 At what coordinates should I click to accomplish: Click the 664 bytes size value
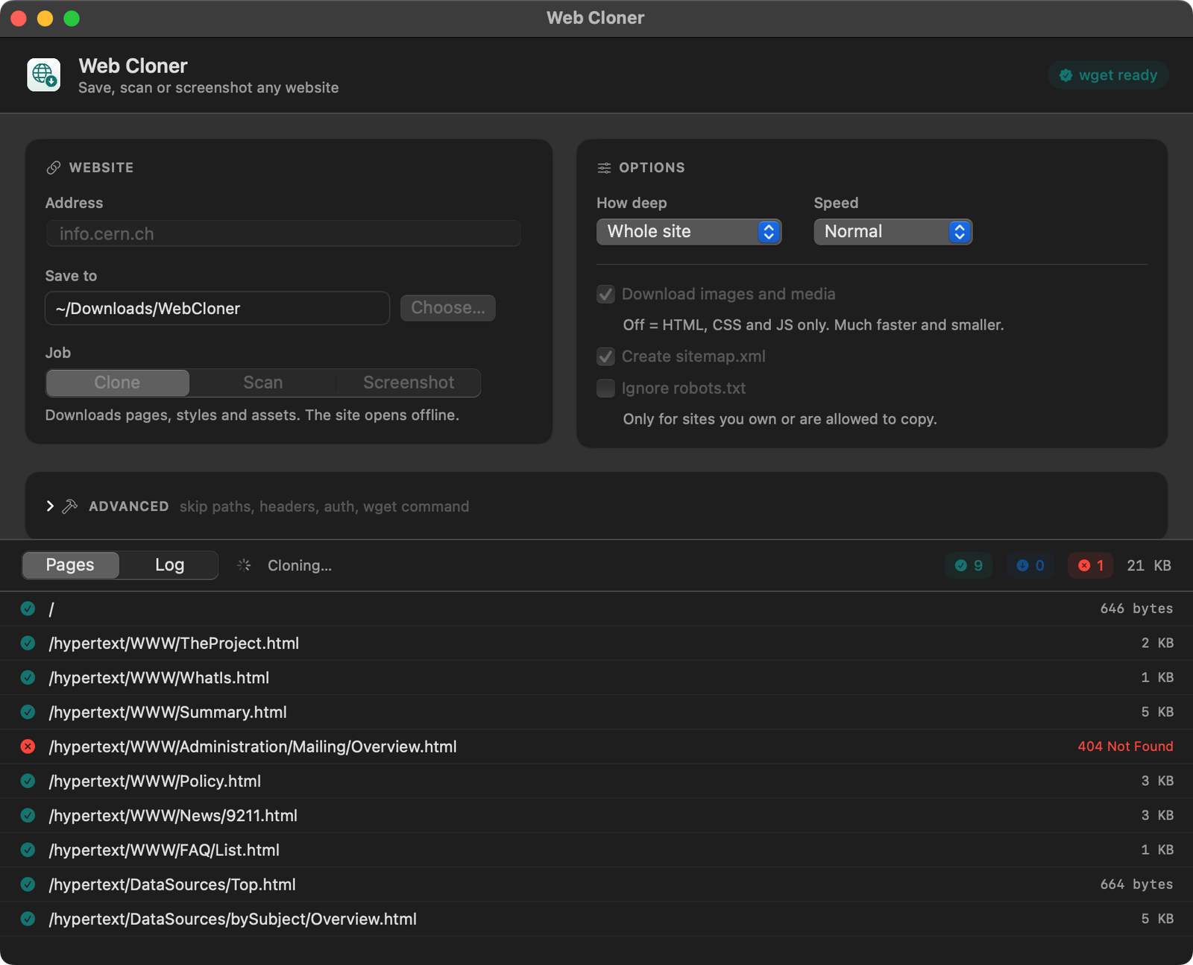pos(1136,884)
